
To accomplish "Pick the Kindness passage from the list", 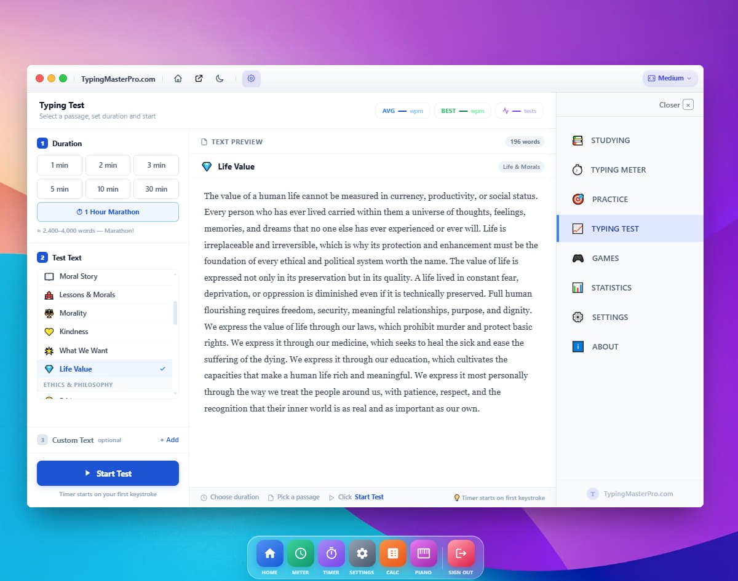I will 74,332.
